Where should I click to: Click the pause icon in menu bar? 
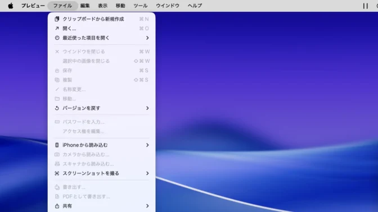pos(366,6)
